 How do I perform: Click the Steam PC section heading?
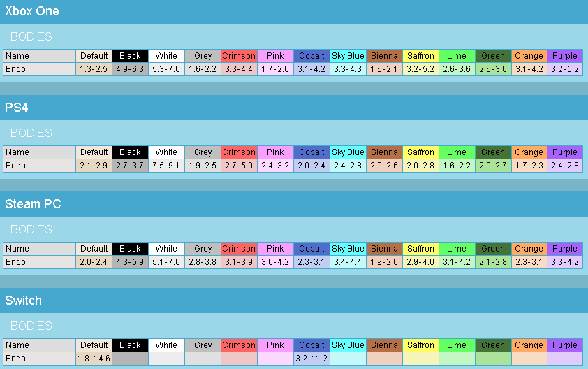tap(33, 204)
